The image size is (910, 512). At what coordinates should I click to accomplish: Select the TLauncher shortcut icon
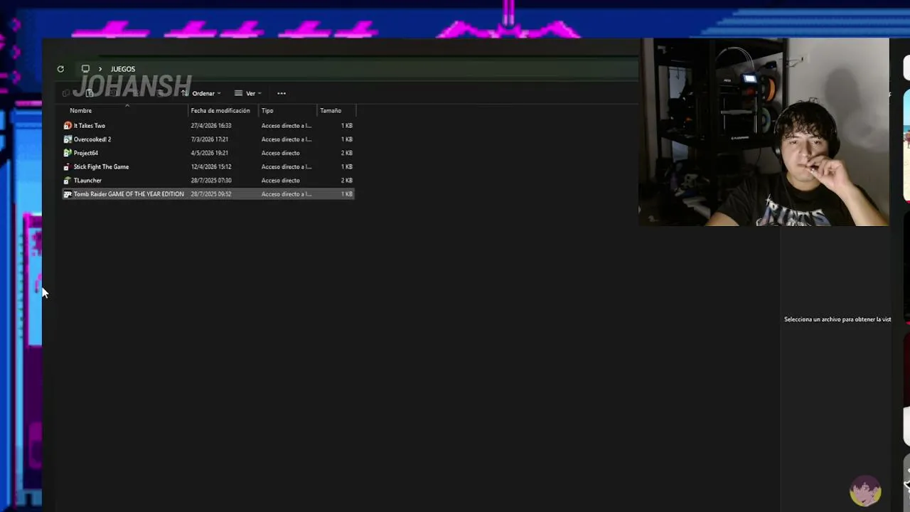[68, 181]
